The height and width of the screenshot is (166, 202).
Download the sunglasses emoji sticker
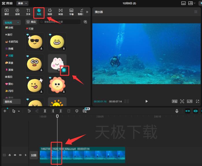tap(41, 48)
